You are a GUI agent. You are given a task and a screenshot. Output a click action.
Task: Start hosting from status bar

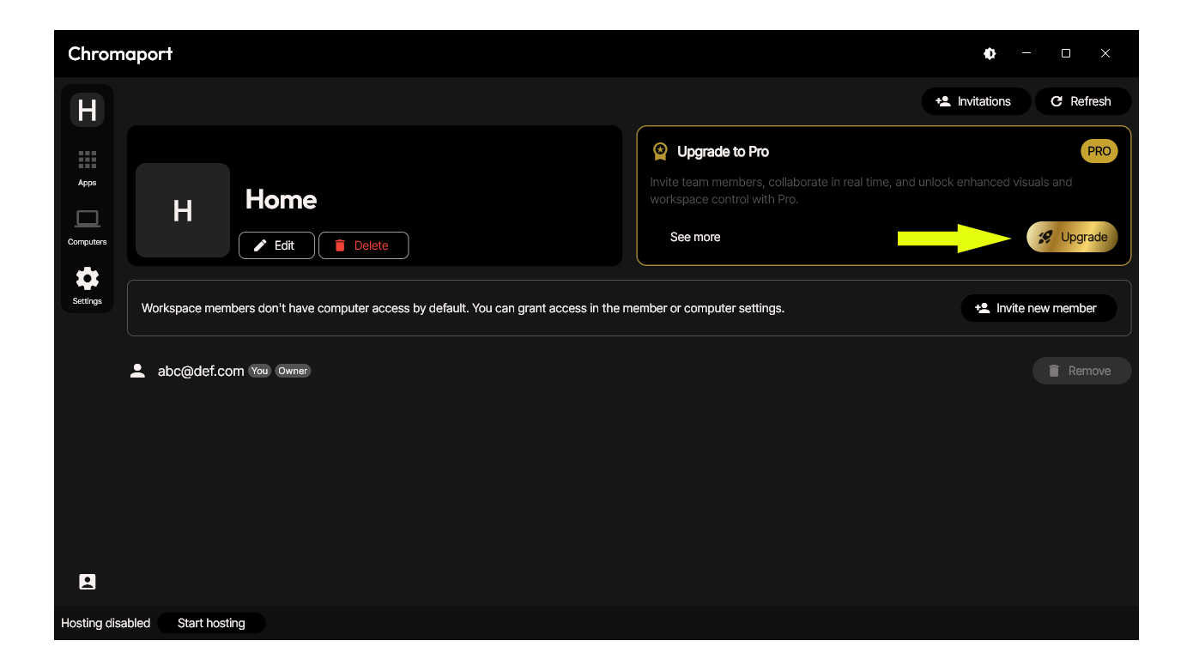point(211,623)
